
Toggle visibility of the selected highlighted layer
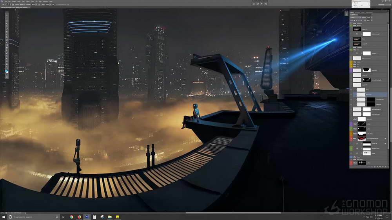pos(351,95)
